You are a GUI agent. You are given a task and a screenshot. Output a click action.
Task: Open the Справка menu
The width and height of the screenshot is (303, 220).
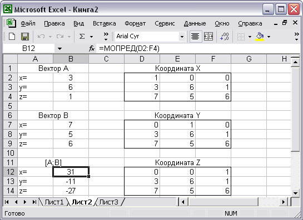[x=250, y=23]
